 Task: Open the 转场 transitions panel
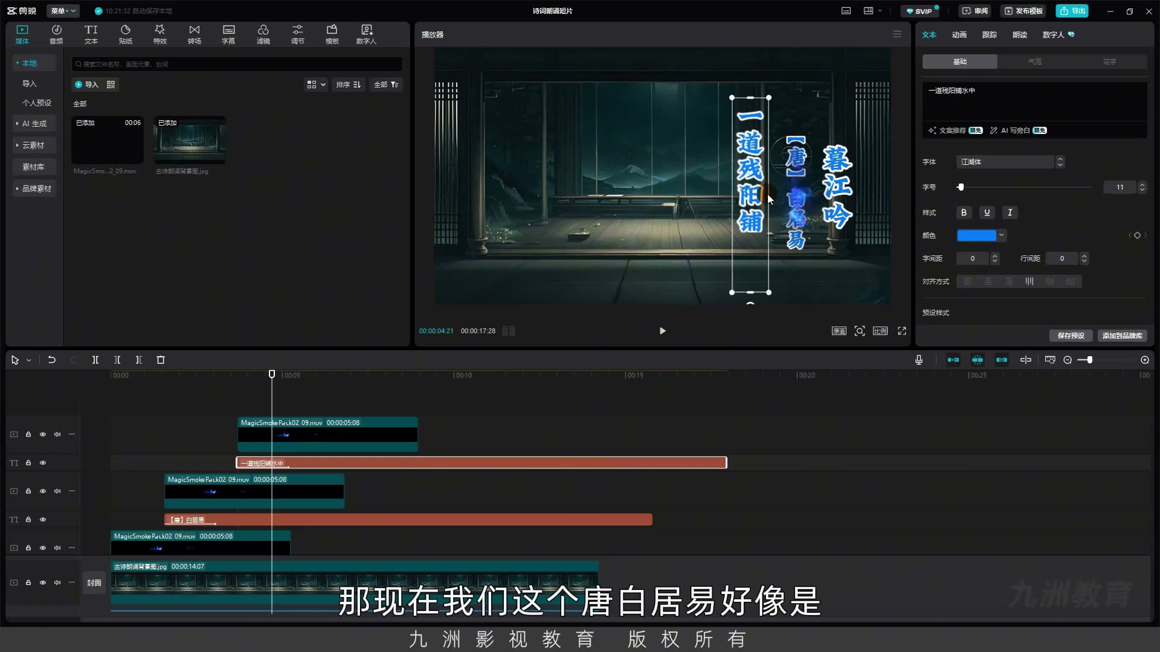[194, 34]
